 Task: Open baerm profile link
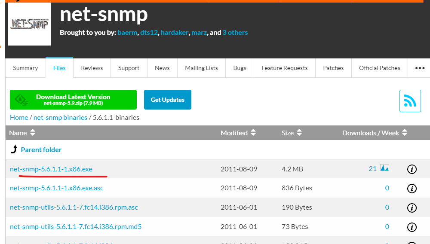127,32
